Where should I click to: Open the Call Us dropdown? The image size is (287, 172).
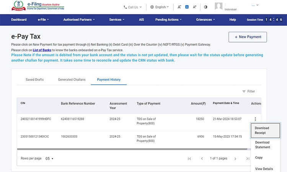tap(133, 7)
